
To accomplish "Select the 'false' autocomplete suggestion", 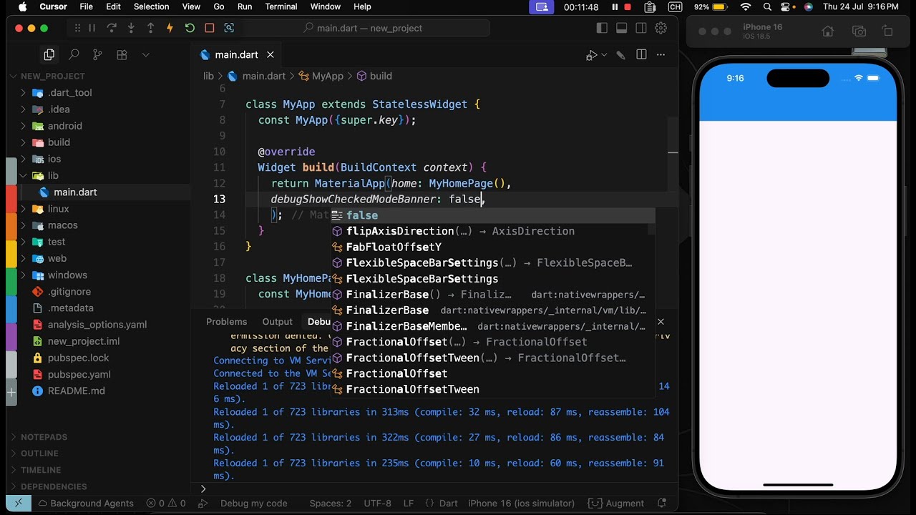I will (492, 215).
